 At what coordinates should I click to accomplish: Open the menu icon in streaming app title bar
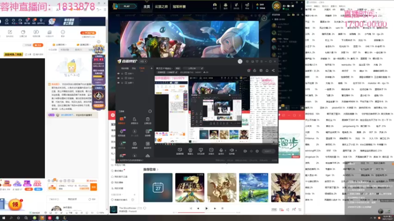(x=262, y=61)
